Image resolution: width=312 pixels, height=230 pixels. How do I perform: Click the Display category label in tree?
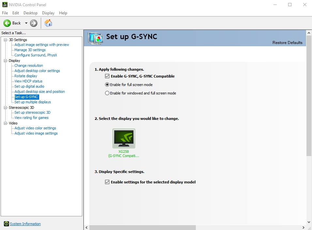coord(14,61)
